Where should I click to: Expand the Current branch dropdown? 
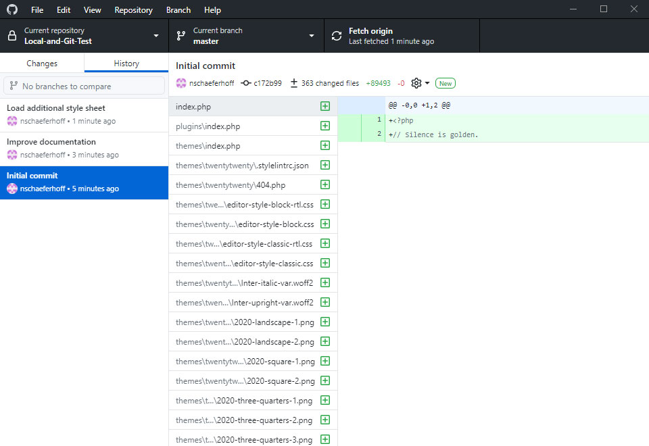tap(312, 36)
